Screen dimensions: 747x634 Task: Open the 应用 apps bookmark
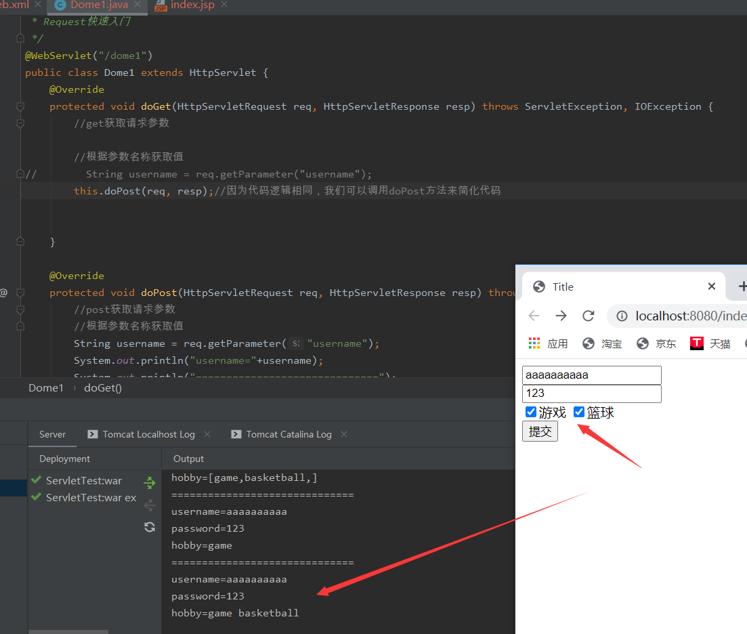(x=549, y=343)
